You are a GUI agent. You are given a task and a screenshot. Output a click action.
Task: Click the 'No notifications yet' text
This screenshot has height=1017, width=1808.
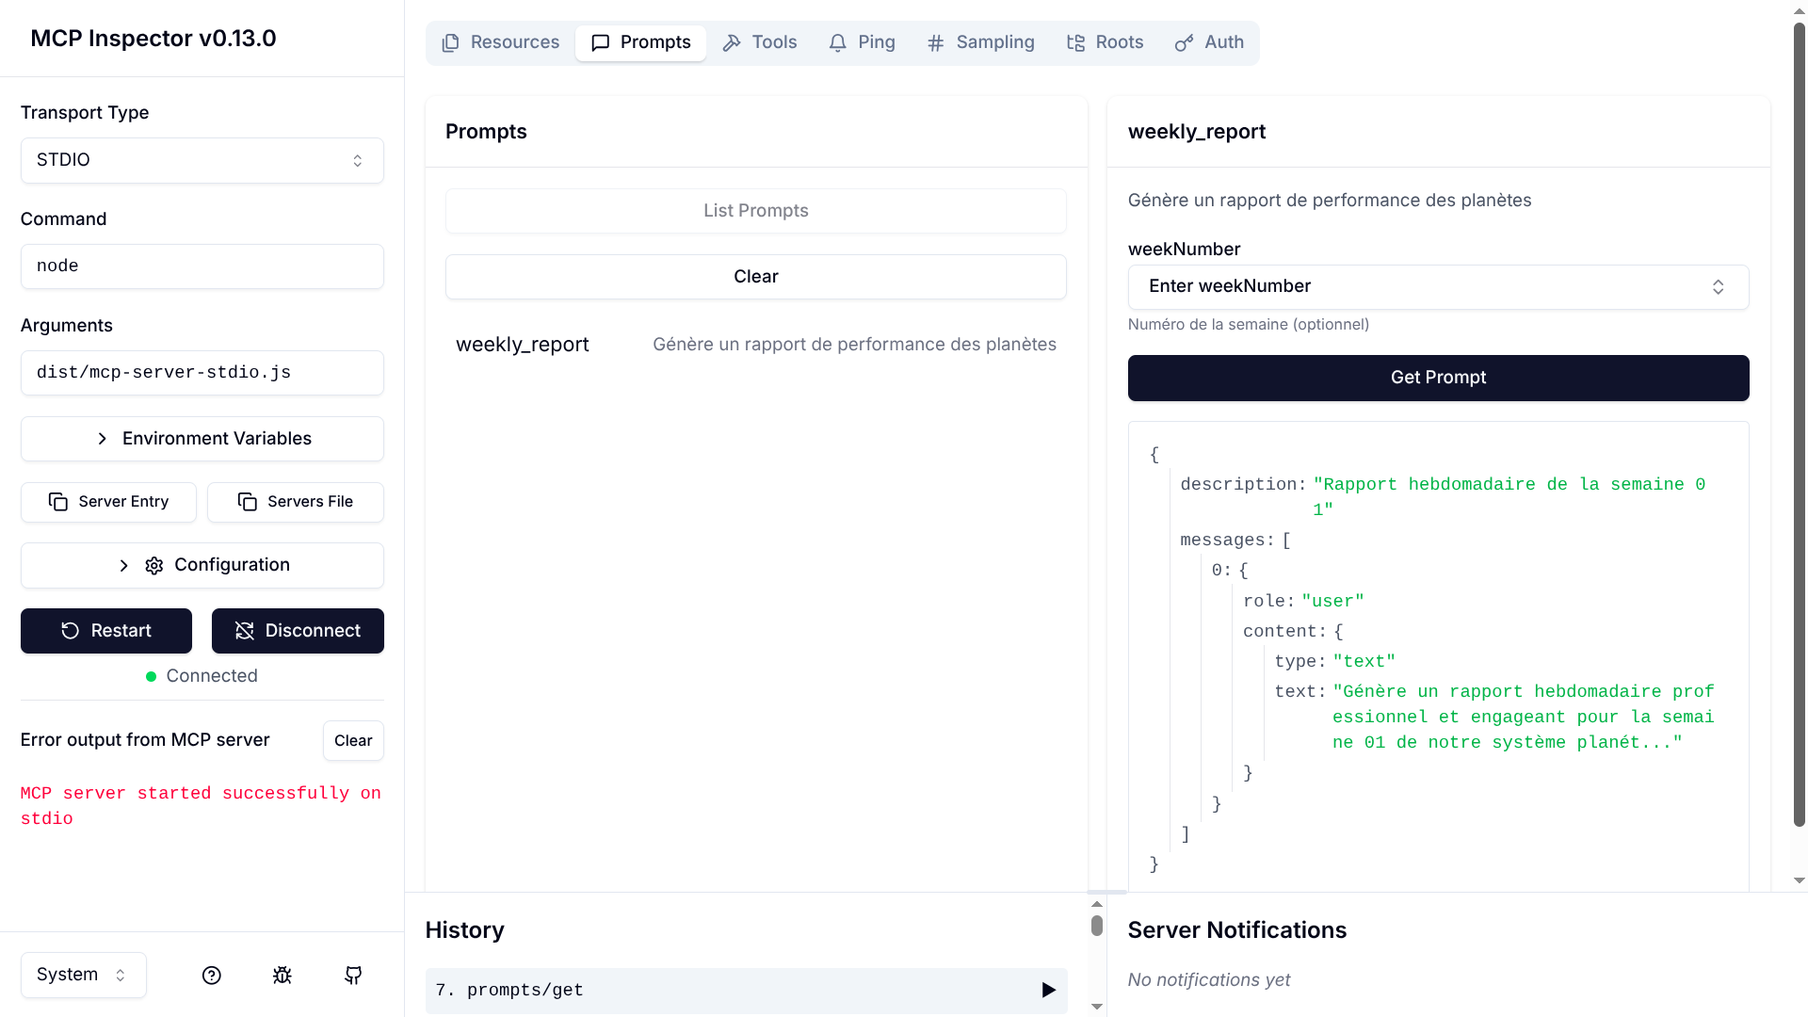[1209, 980]
